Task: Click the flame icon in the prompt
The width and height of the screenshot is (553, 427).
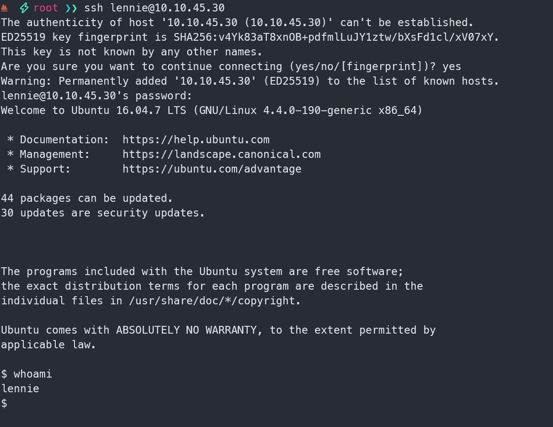Action: click(x=4, y=8)
